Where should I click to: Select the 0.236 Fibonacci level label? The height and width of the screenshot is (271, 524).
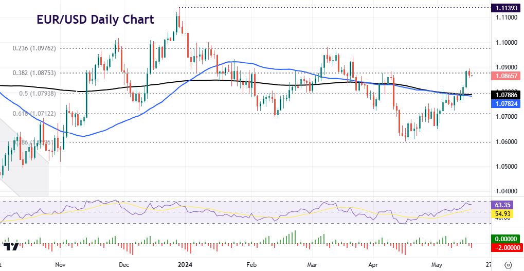click(33, 48)
